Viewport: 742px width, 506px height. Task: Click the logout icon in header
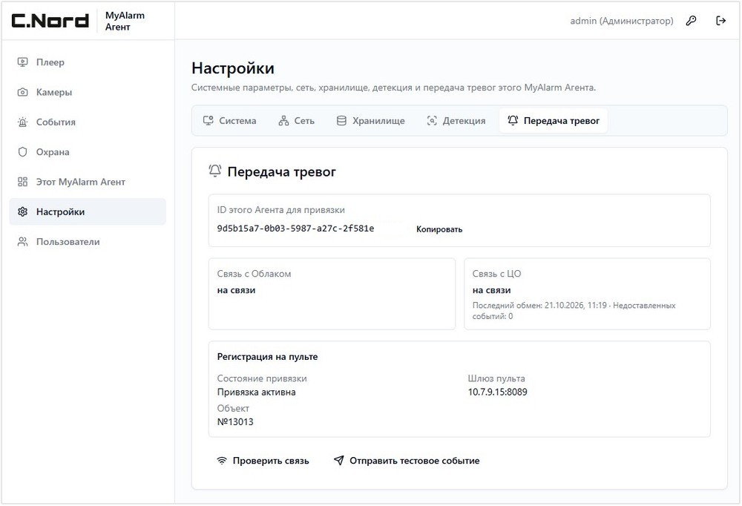(720, 21)
